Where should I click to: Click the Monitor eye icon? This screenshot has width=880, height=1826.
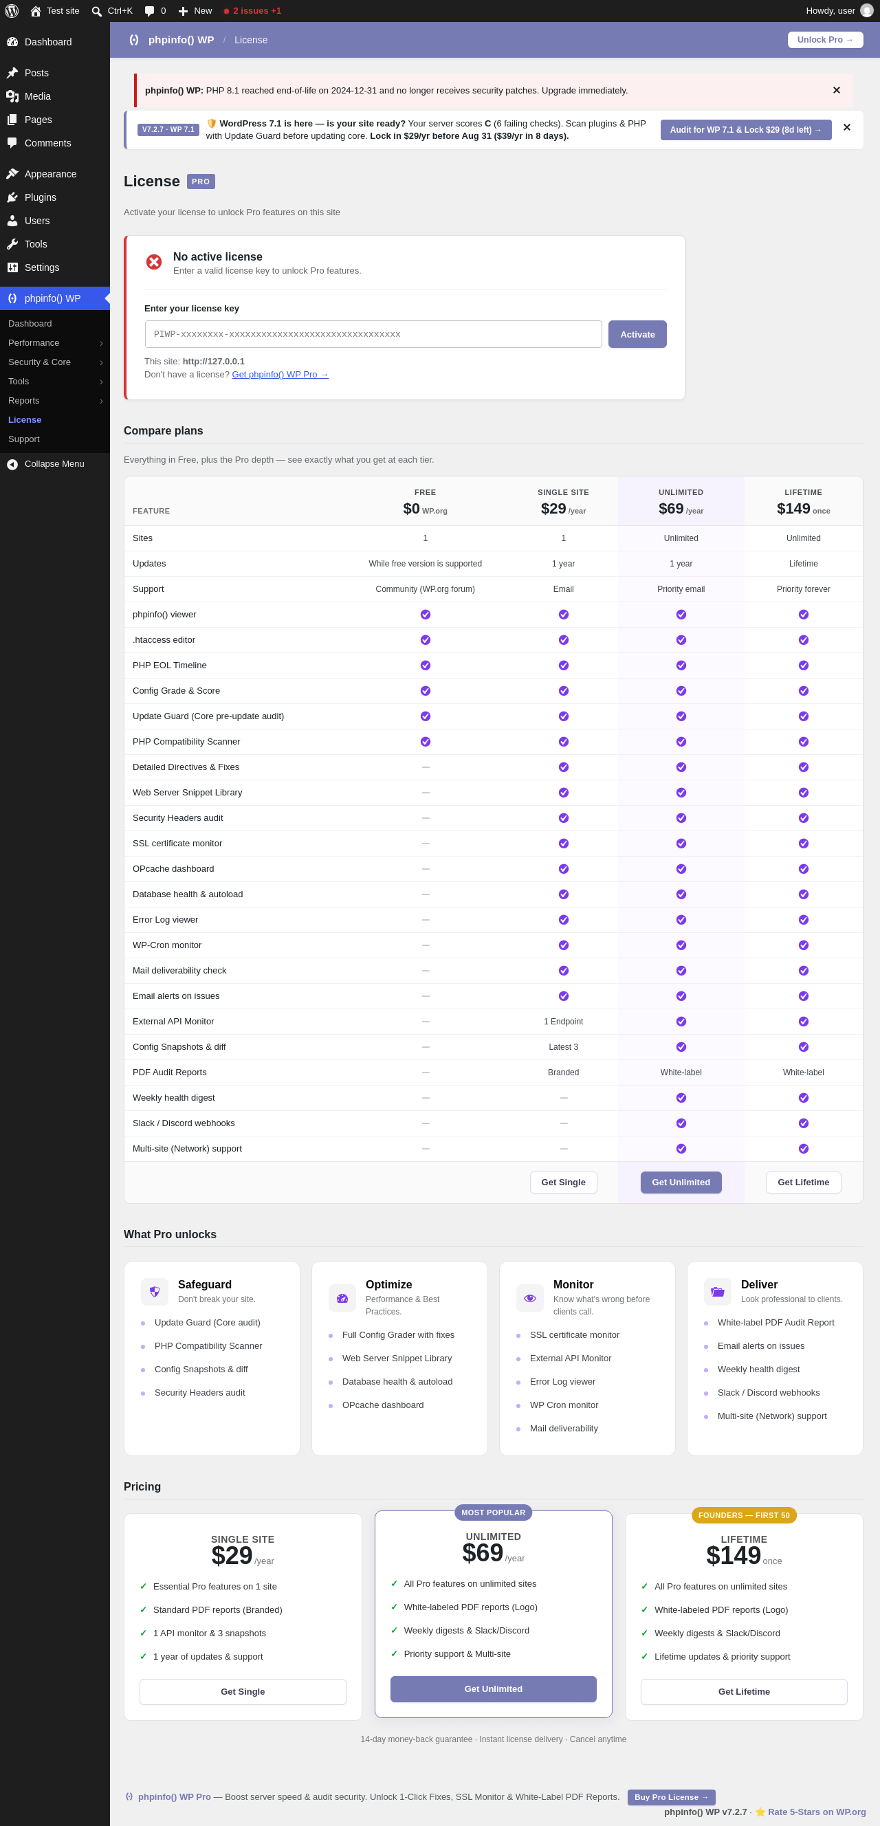[529, 1298]
